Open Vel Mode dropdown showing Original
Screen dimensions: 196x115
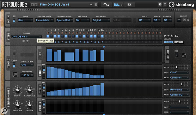101,20
